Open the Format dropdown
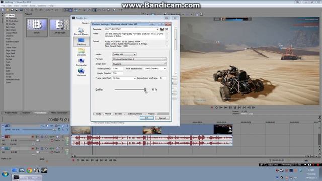 pyautogui.click(x=165, y=59)
